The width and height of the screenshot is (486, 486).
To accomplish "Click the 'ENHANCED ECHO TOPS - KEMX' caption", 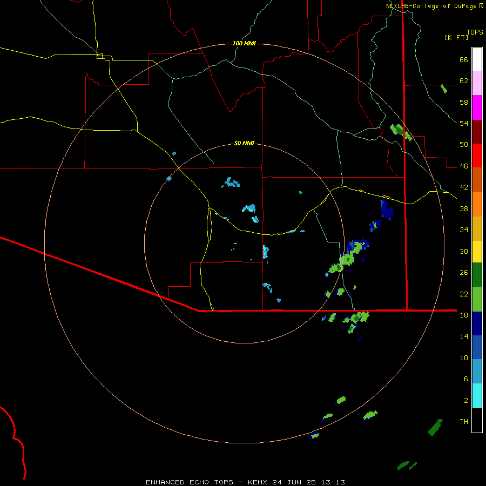I will tap(206, 482).
